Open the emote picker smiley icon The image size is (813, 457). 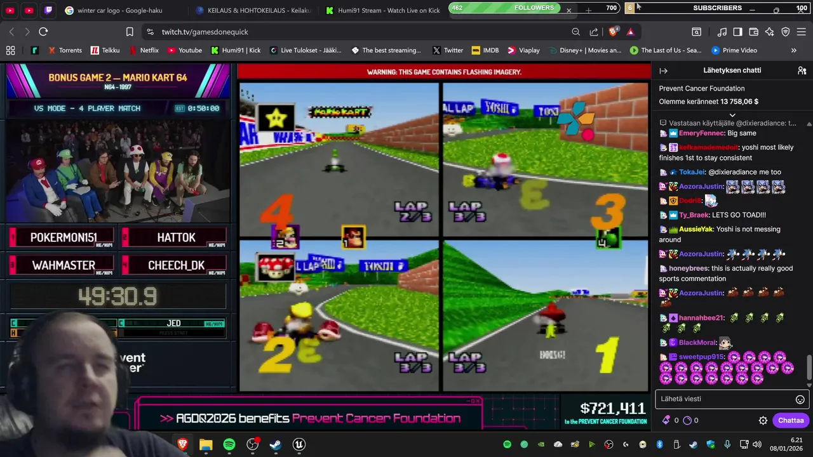tap(800, 399)
